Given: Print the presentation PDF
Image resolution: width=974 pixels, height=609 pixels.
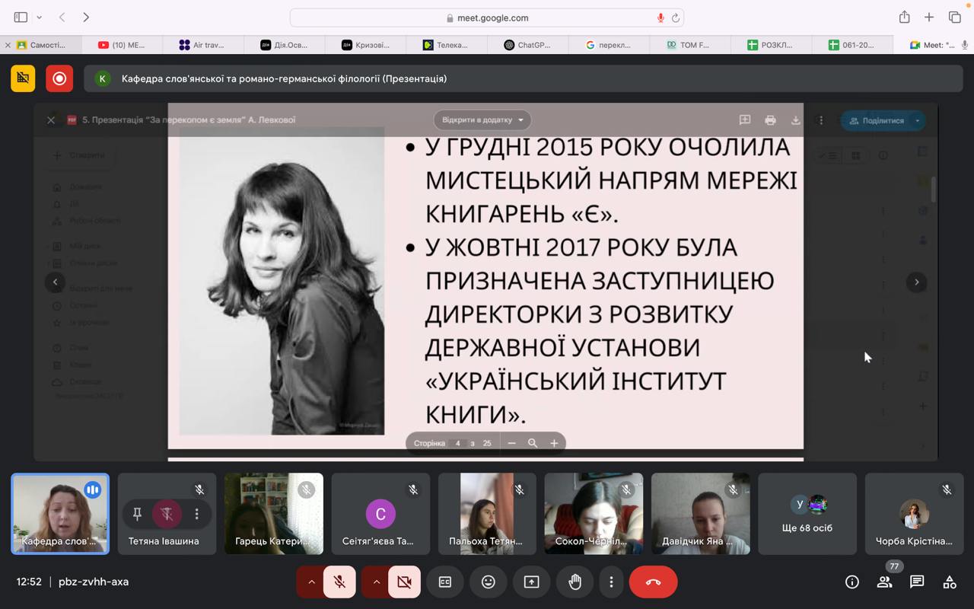Looking at the screenshot, I should (770, 120).
